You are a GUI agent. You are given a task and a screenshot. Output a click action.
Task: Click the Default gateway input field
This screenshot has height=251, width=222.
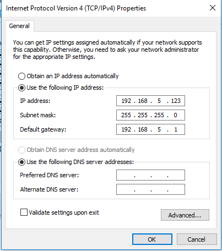(150, 129)
